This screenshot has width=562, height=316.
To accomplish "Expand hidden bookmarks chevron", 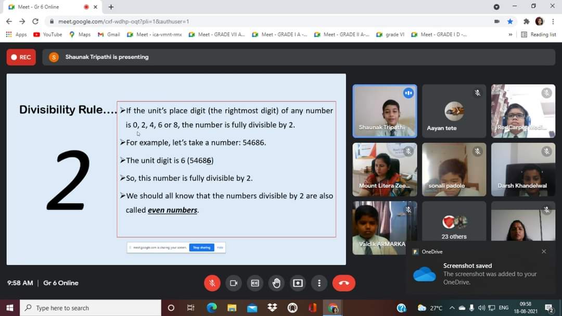I will 510,34.
